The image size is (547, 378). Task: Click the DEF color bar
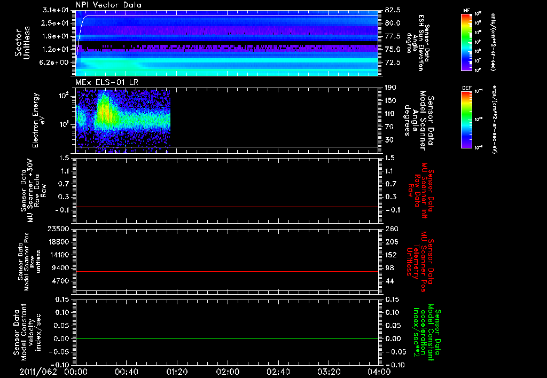(466, 119)
